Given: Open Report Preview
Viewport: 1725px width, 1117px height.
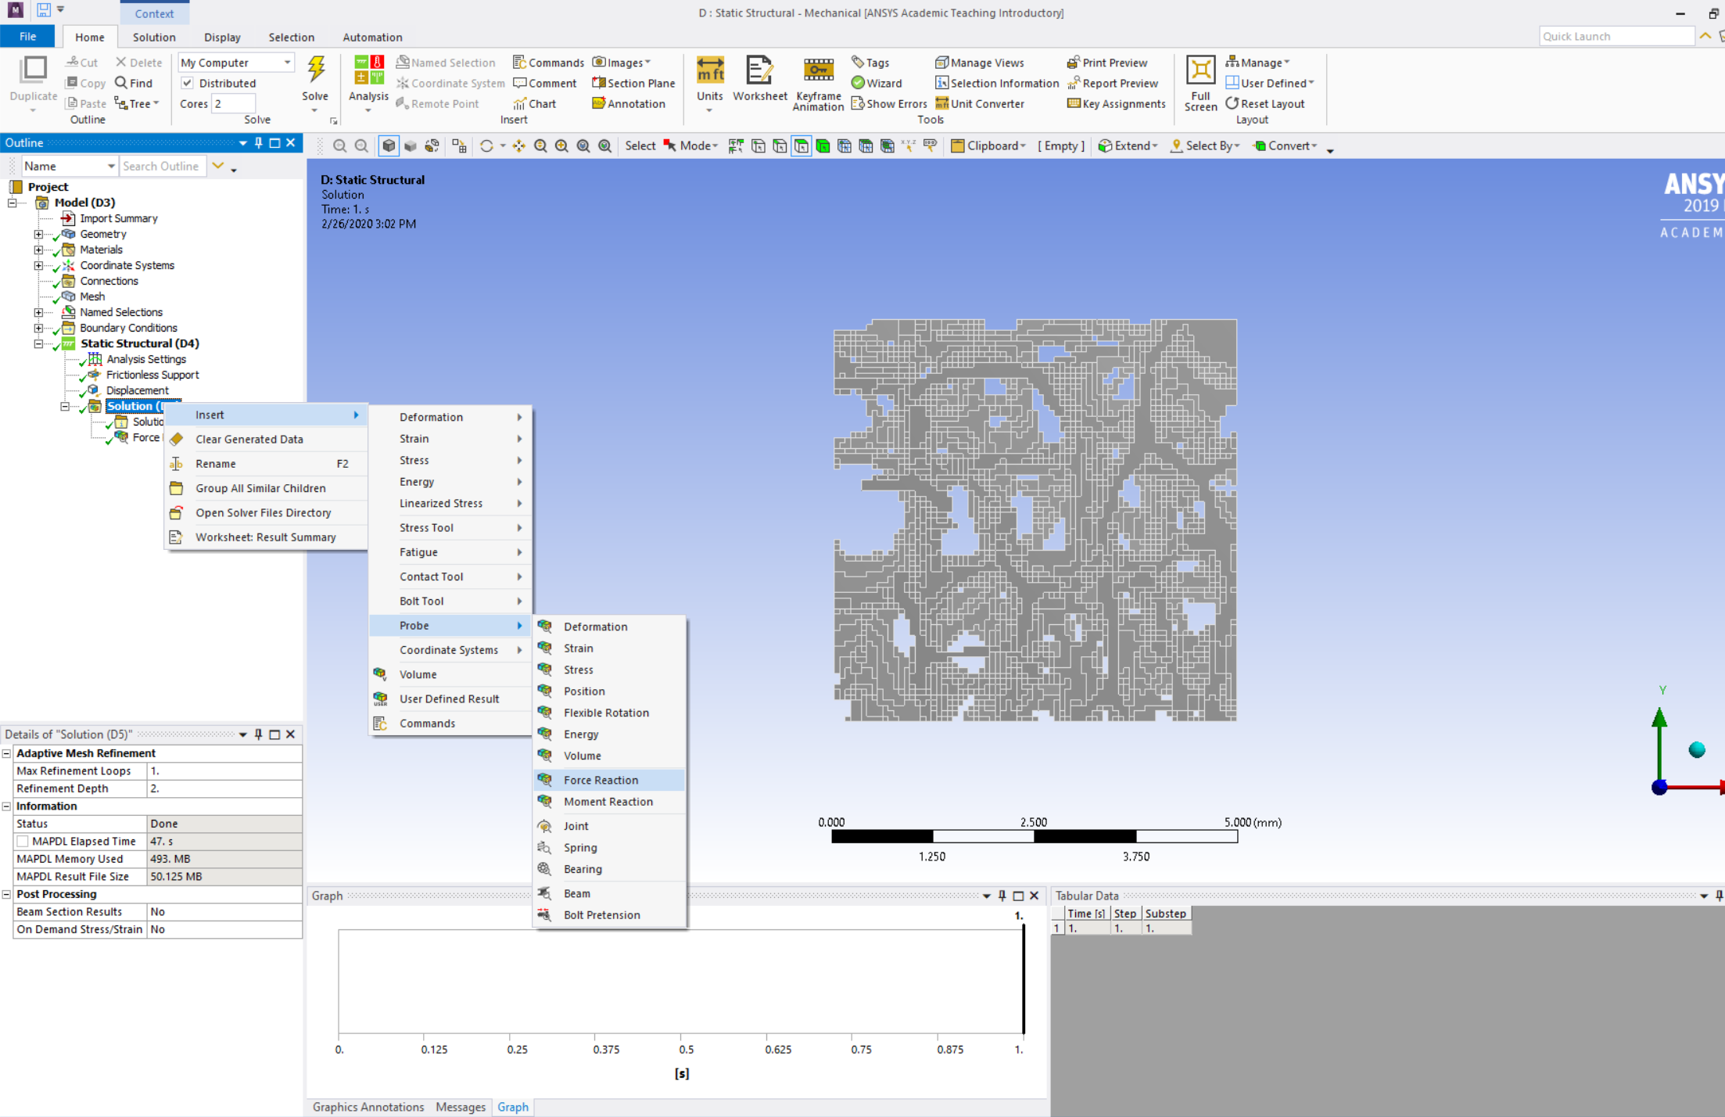Looking at the screenshot, I should point(1113,83).
